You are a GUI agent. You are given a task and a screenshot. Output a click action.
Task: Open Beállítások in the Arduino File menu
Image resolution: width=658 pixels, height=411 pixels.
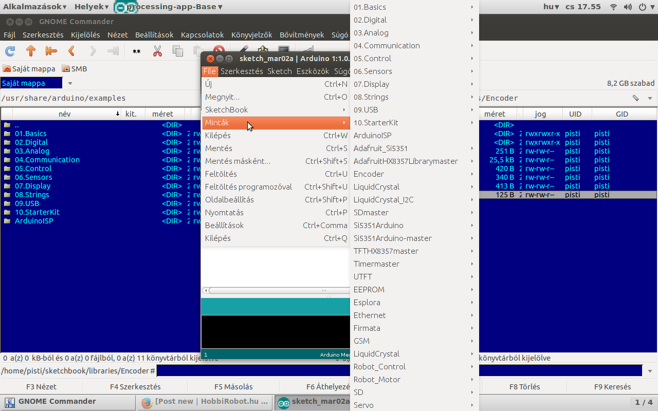[276, 226]
